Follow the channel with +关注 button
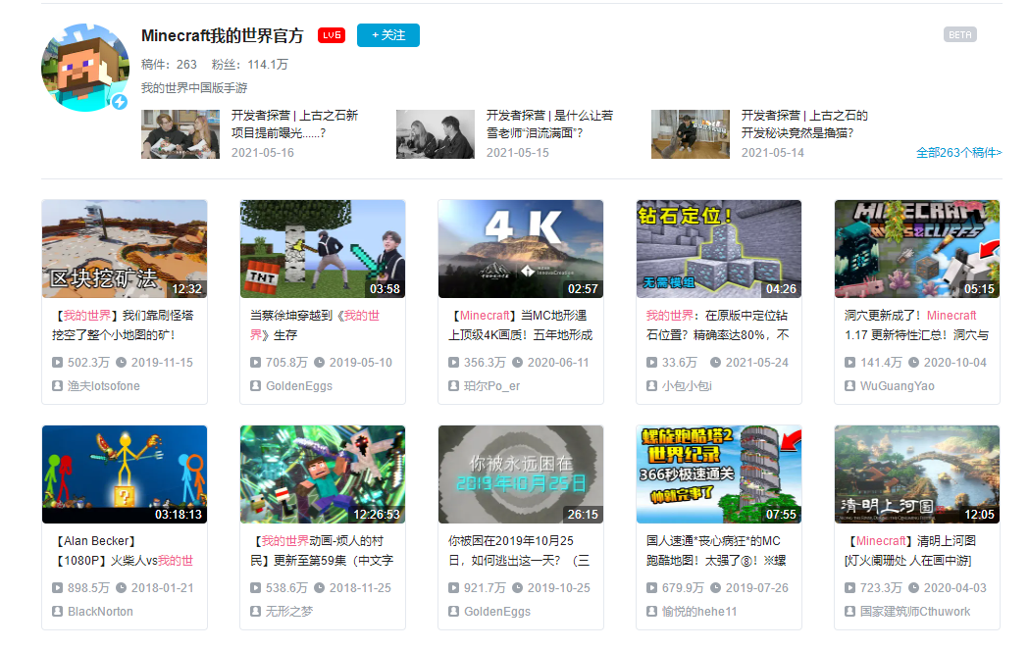Screen dimensions: 1029x649 pos(388,35)
